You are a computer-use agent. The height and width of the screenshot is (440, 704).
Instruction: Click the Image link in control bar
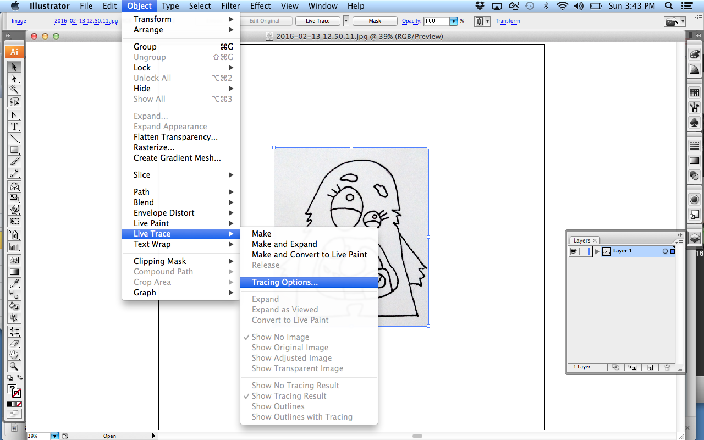click(19, 21)
